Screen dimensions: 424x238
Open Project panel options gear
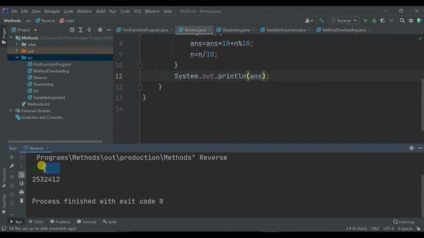(x=100, y=30)
